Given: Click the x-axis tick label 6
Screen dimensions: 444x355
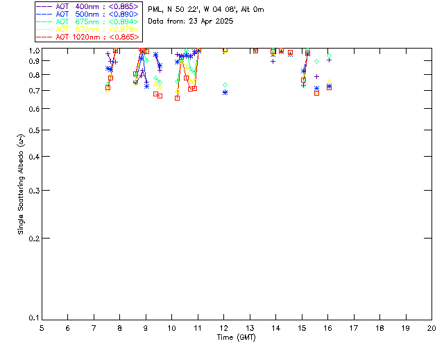Looking at the screenshot, I should tap(68, 328).
